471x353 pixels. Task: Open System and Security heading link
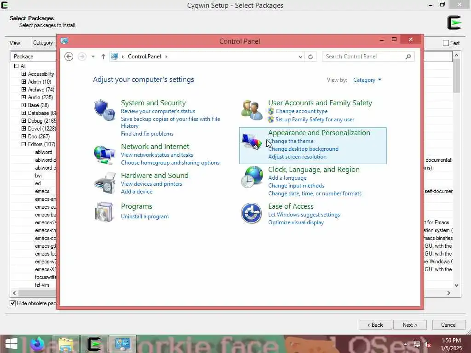pyautogui.click(x=154, y=102)
